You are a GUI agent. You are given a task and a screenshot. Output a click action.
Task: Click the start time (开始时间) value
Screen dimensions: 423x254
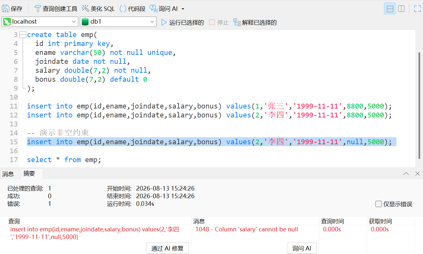pos(165,188)
